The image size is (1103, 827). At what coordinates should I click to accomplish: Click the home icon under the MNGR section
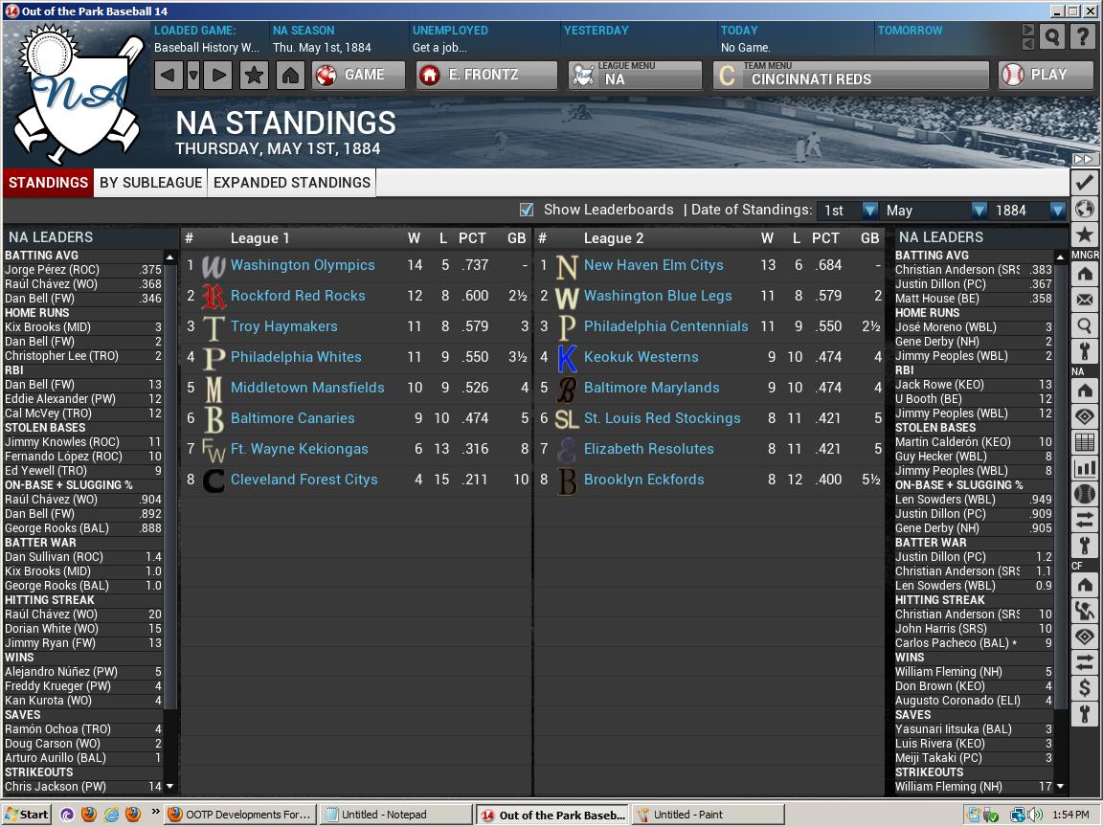point(1085,275)
